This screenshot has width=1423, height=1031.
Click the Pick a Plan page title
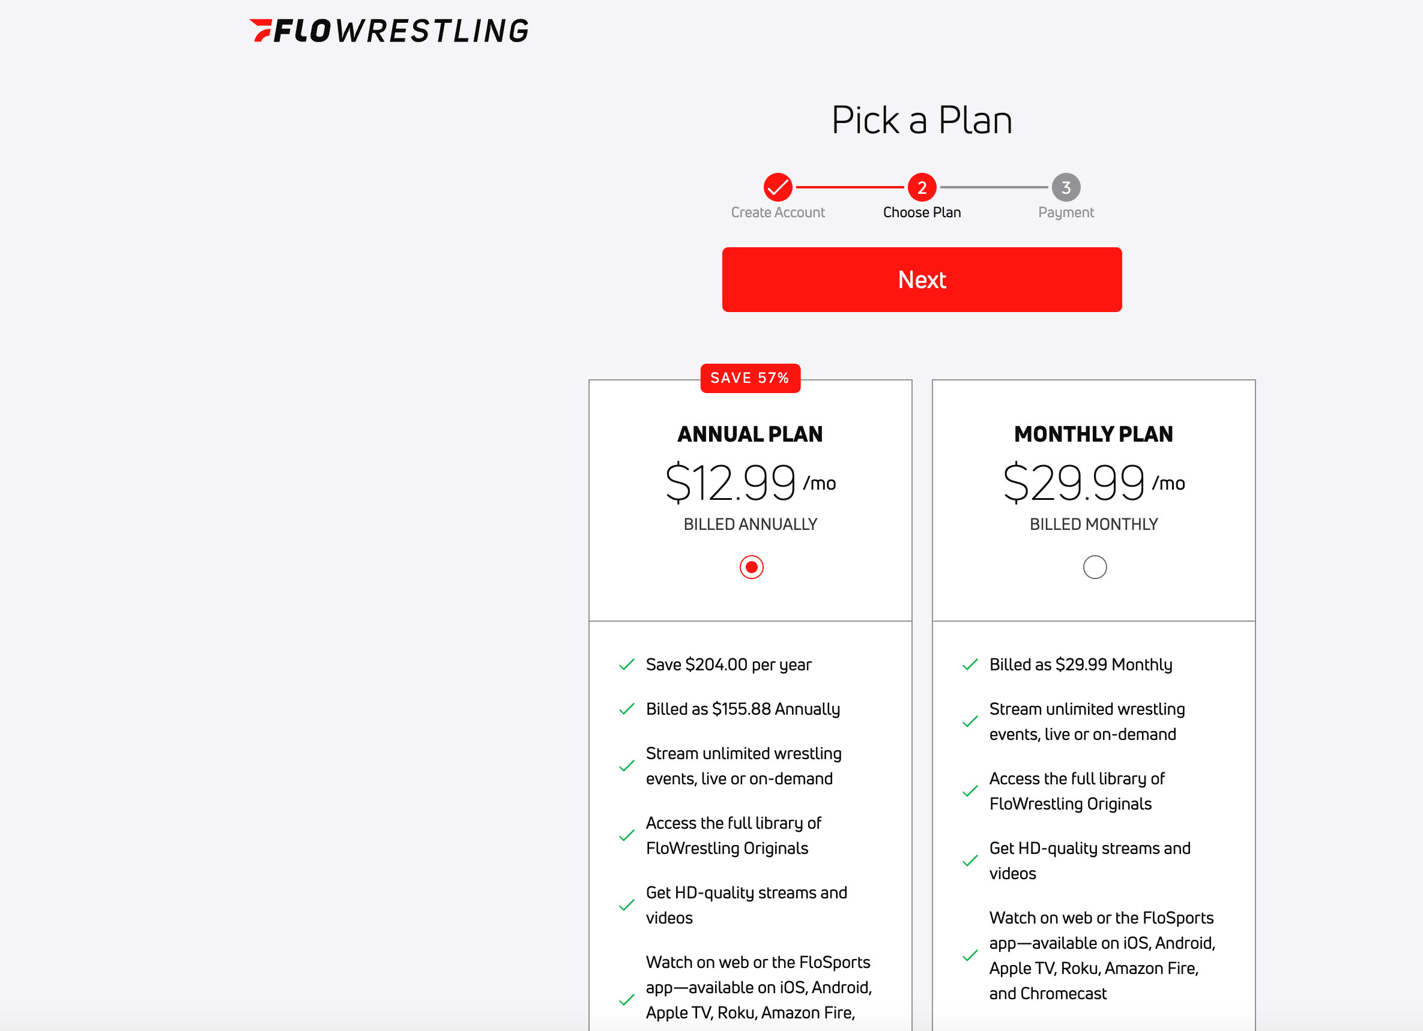[x=922, y=120]
